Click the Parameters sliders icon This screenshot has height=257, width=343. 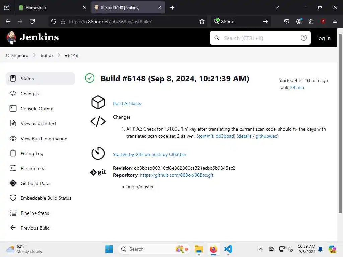(x=13, y=168)
